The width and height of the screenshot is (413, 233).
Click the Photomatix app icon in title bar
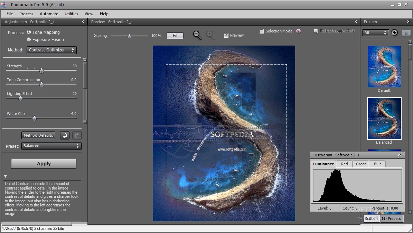[x=4, y=4]
